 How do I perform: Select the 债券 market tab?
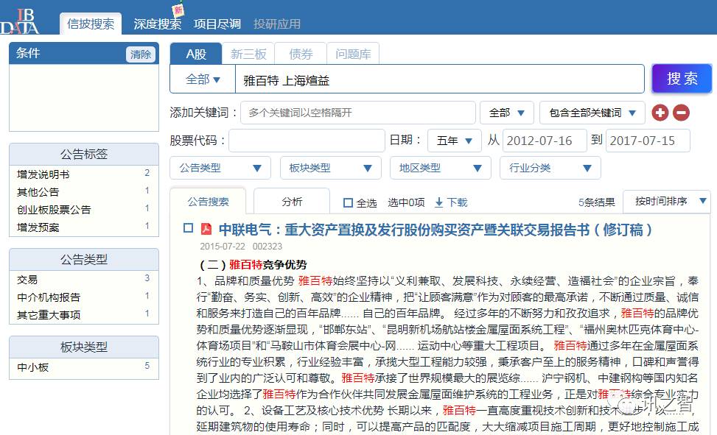pos(301,54)
